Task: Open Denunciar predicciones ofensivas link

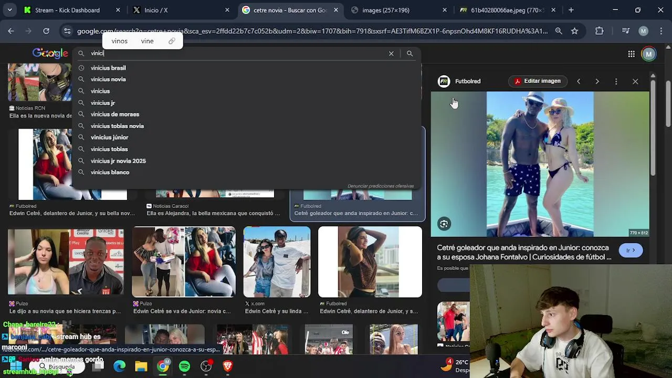Action: pyautogui.click(x=381, y=186)
